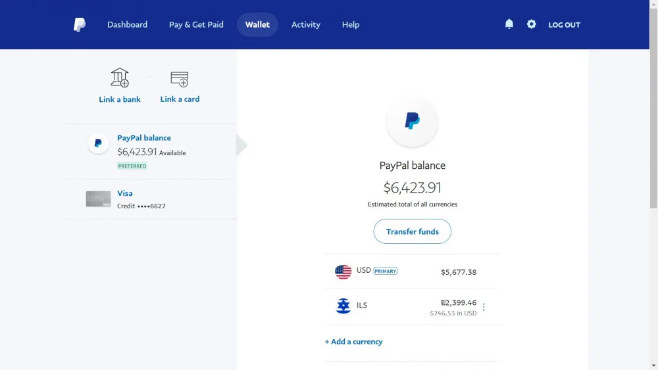Click the PayPal logo in header
This screenshot has width=658, height=370.
pyautogui.click(x=80, y=25)
